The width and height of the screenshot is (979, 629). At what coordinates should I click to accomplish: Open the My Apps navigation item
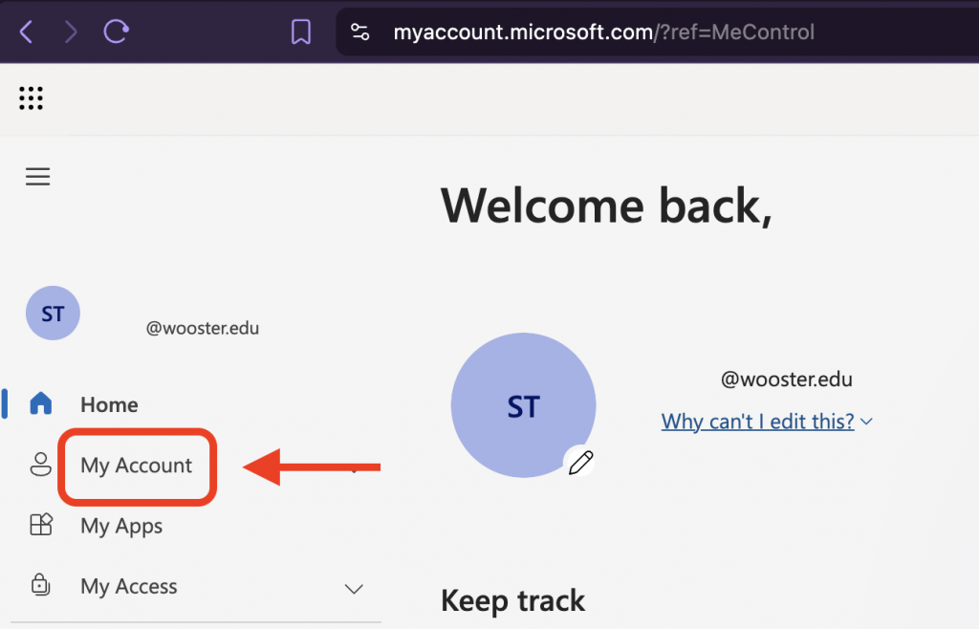[x=121, y=526]
